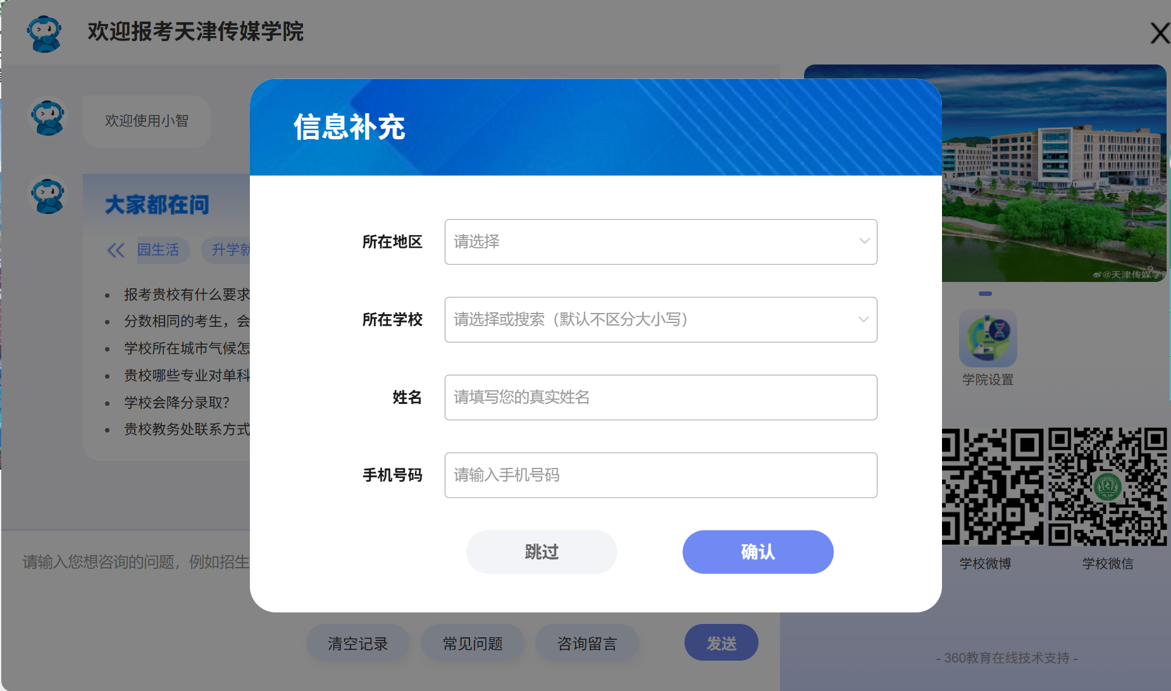Click the 咨询留言 button

587,644
